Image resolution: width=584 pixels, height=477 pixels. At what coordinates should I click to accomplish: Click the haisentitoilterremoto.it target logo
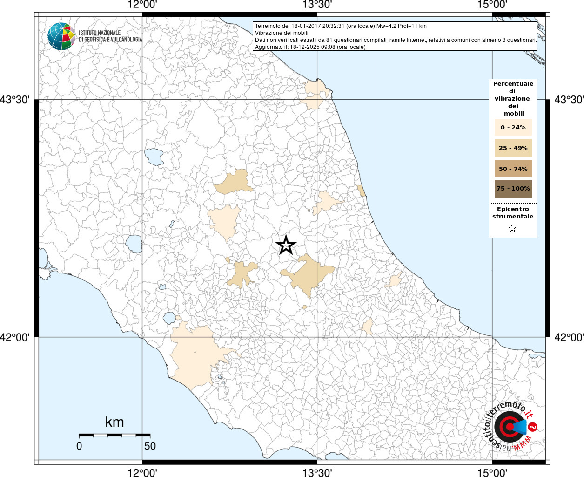[510, 427]
